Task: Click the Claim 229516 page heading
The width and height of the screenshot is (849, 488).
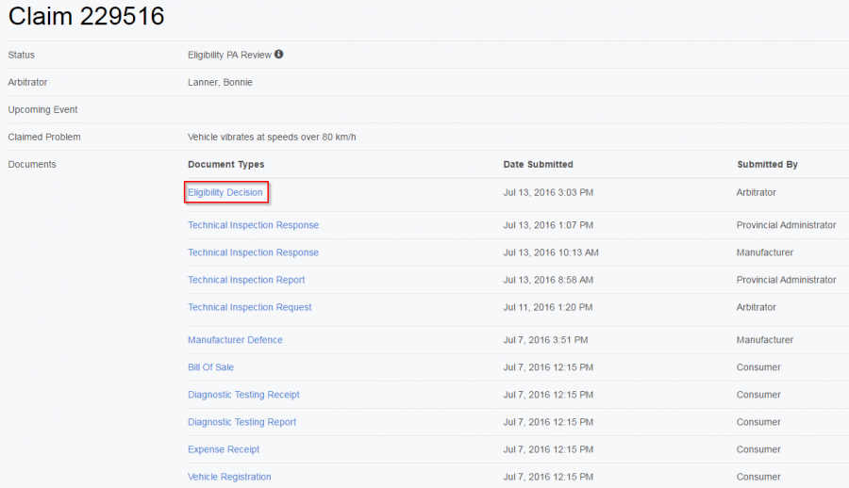Action: (x=86, y=16)
